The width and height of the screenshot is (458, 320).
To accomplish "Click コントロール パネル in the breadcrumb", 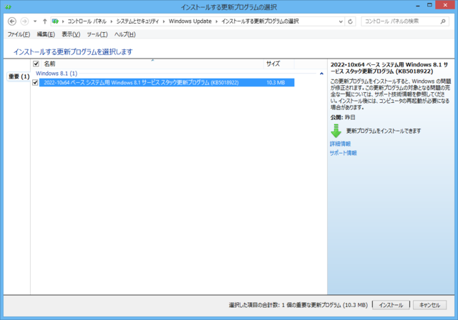I will coord(87,21).
